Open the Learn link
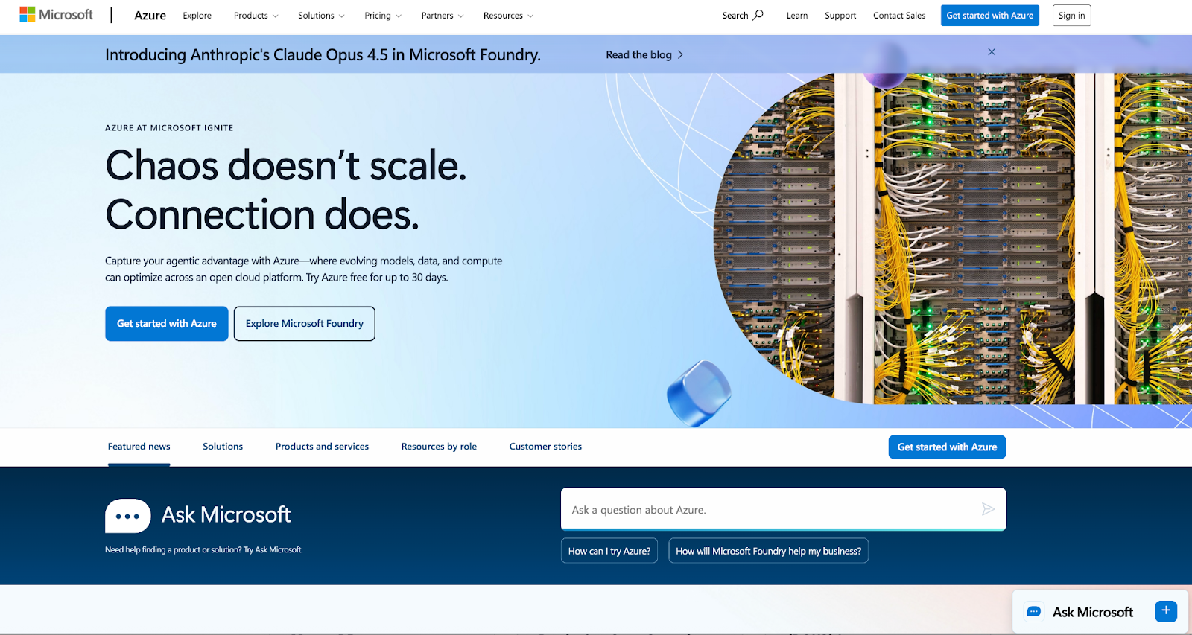Screen dimensions: 1192x635 [797, 16]
